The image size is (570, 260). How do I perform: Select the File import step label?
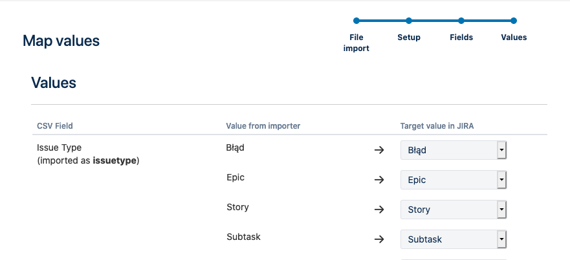pos(356,43)
